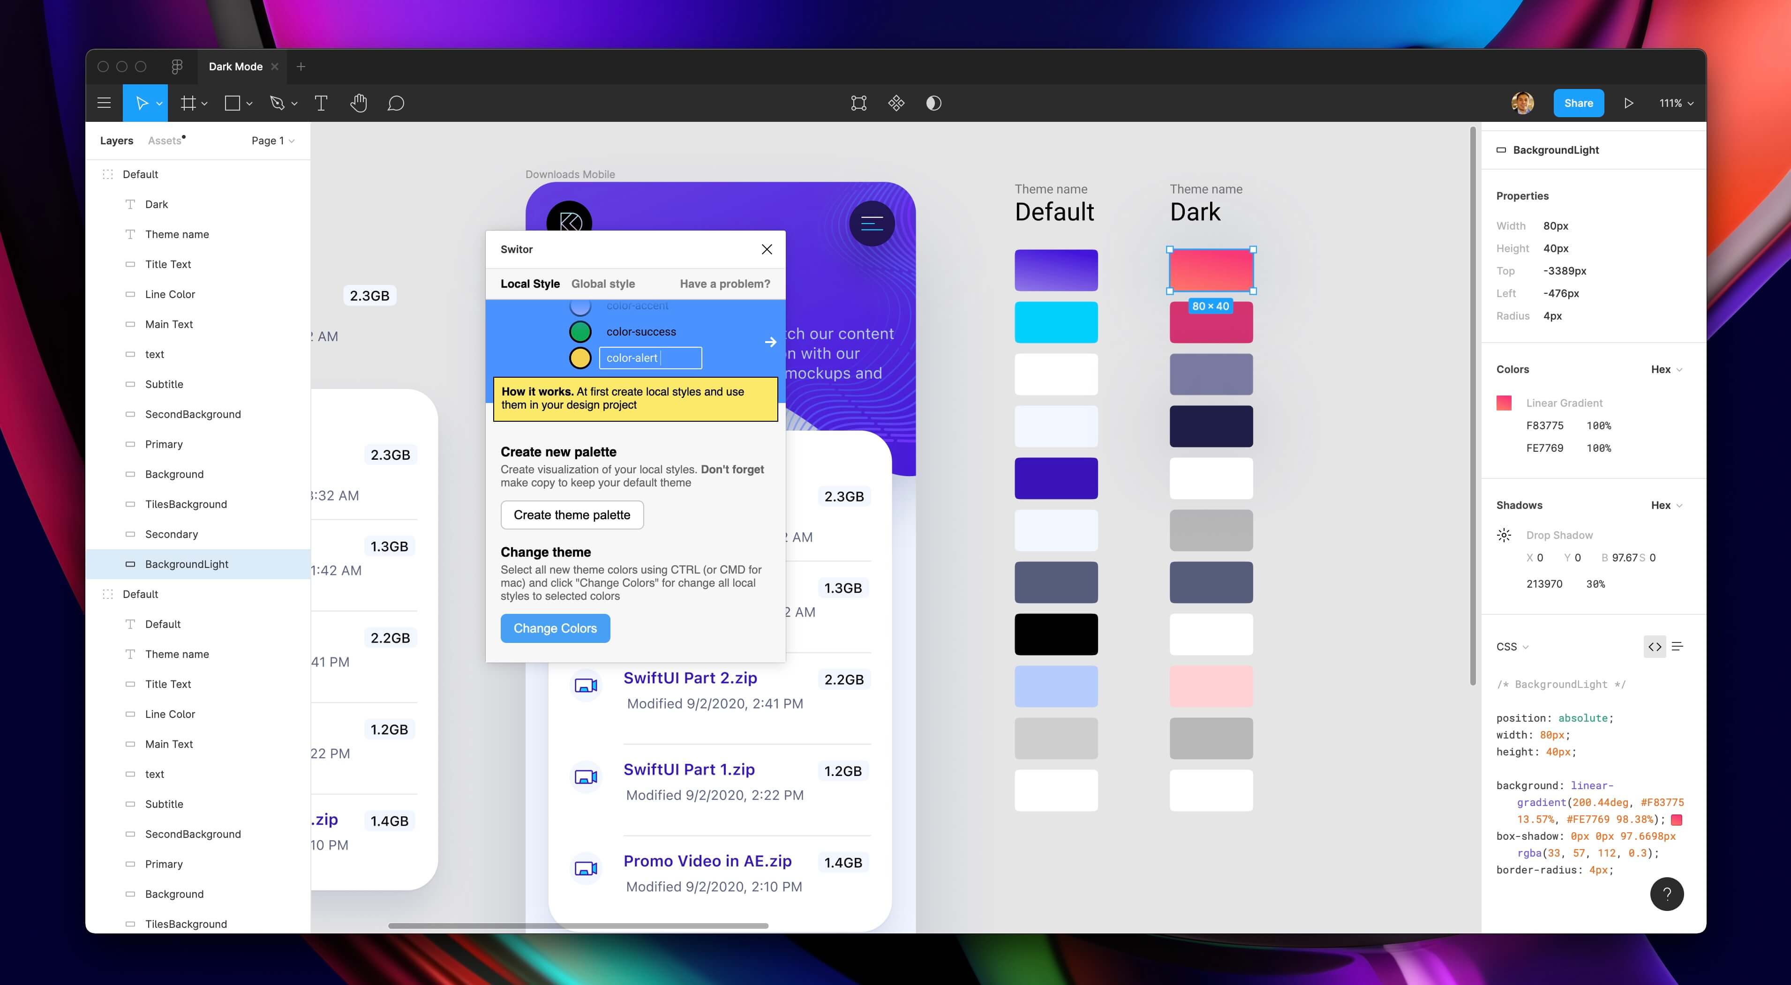Toggle CSS code view in inspect panel
Viewport: 1791px width, 985px height.
(1655, 647)
